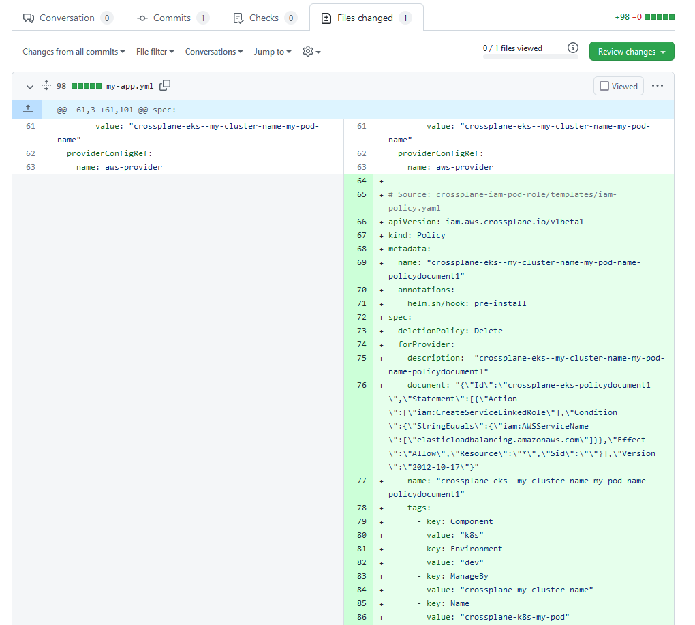Screen dimensions: 695x625
Task: Click the copy file path icon beside my-app.yml
Action: [x=165, y=86]
